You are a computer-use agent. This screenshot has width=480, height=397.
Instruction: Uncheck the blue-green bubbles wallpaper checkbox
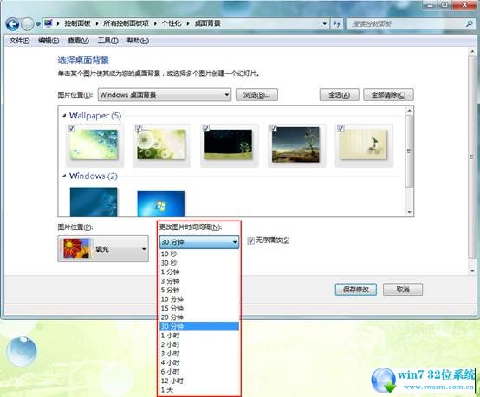click(71, 128)
